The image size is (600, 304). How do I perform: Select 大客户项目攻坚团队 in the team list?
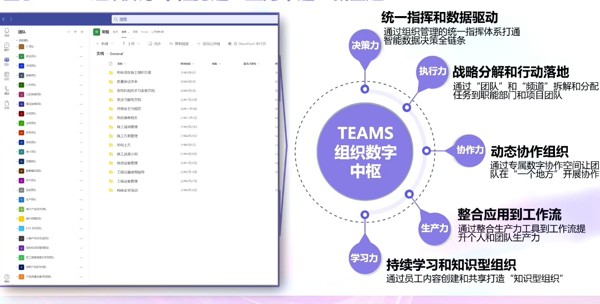(37, 238)
